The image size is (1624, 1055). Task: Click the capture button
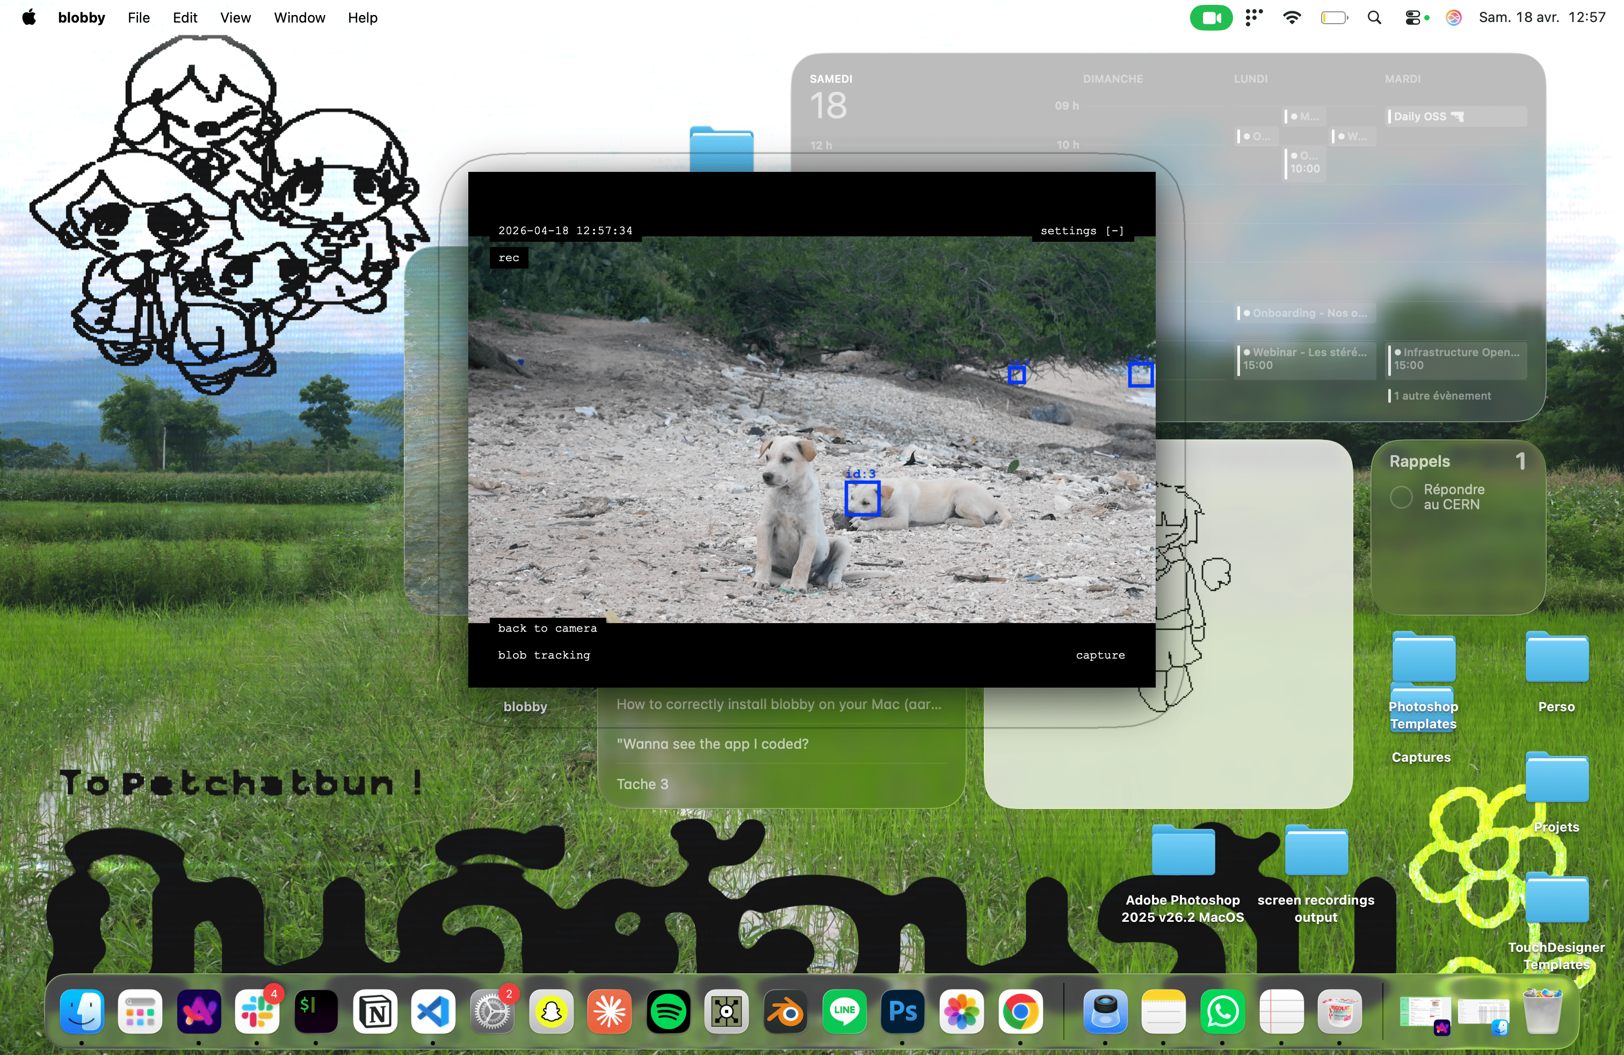[x=1100, y=655]
